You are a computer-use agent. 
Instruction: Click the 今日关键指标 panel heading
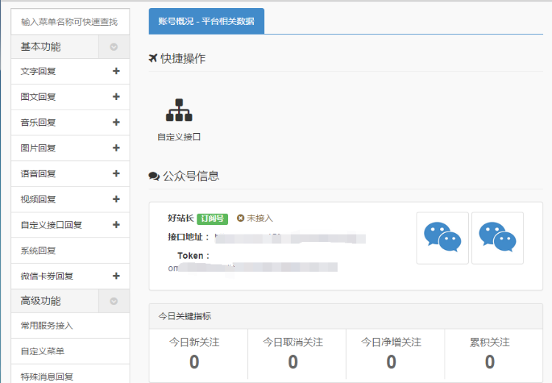click(185, 316)
